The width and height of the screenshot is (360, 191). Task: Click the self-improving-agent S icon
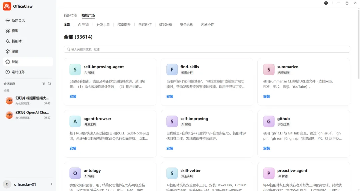click(75, 70)
